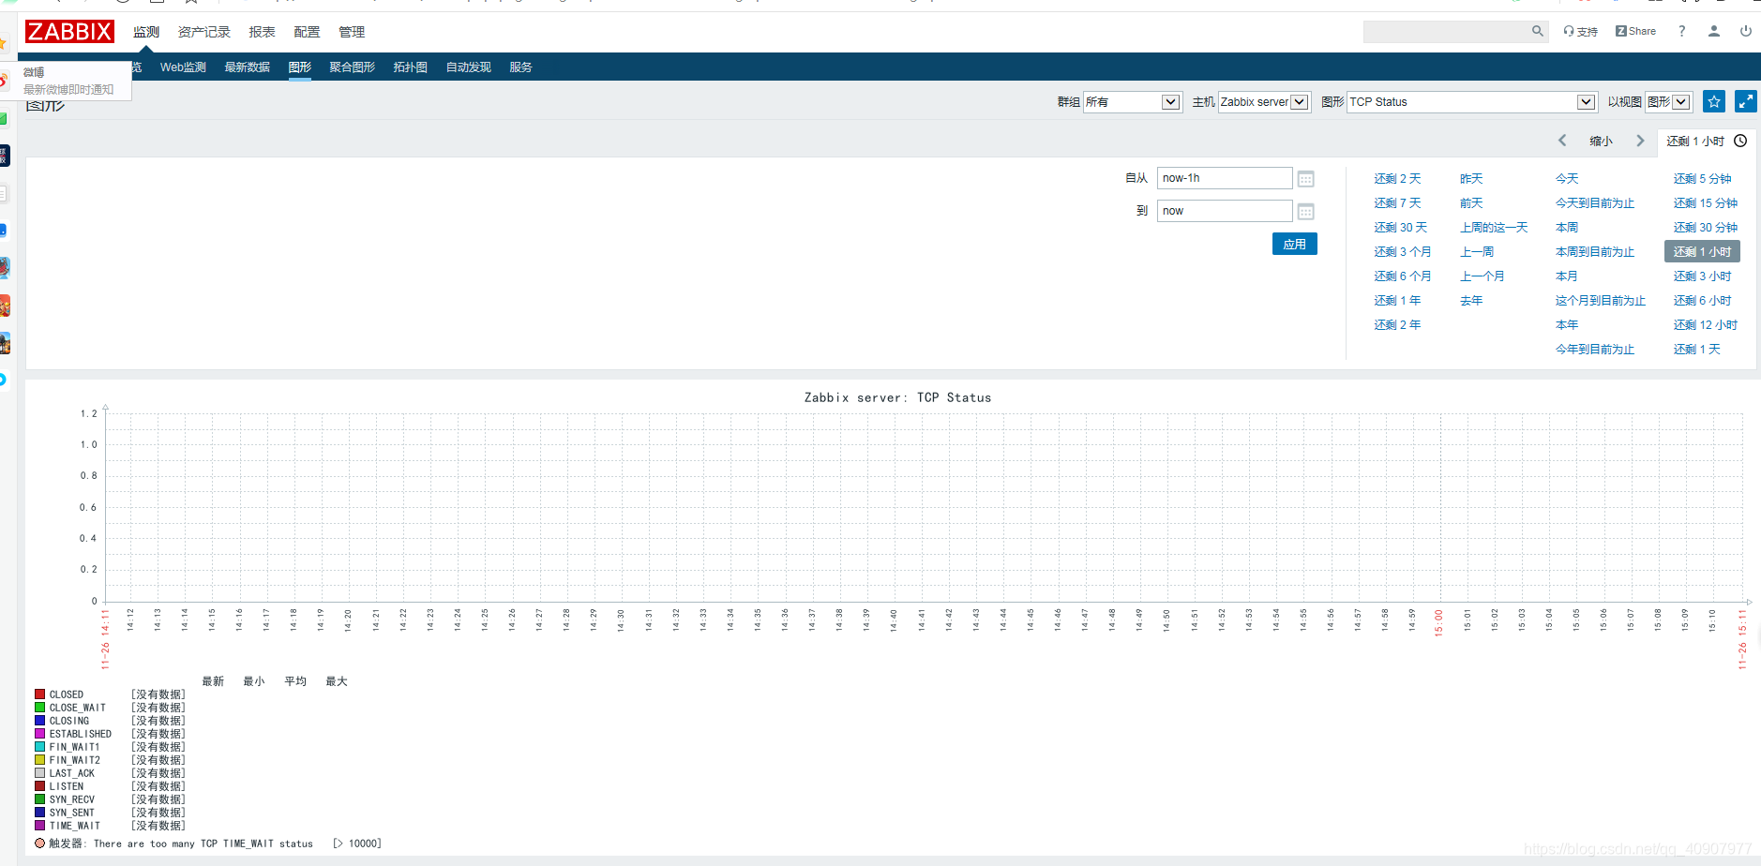The image size is (1761, 866).
Task: Open the 以视图 view-as dropdown
Action: pos(1668,102)
